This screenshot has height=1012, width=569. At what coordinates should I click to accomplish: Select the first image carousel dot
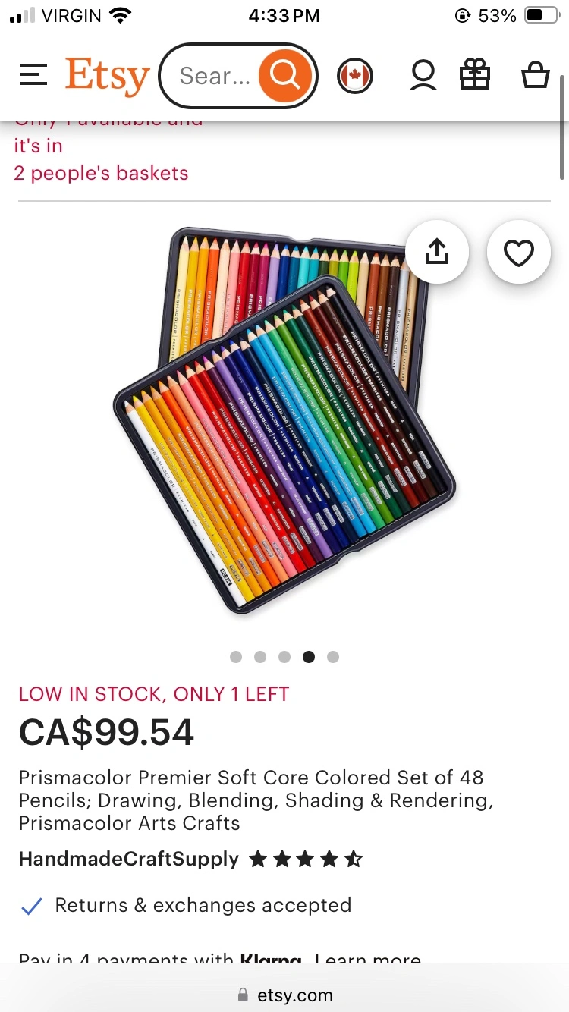point(236,657)
